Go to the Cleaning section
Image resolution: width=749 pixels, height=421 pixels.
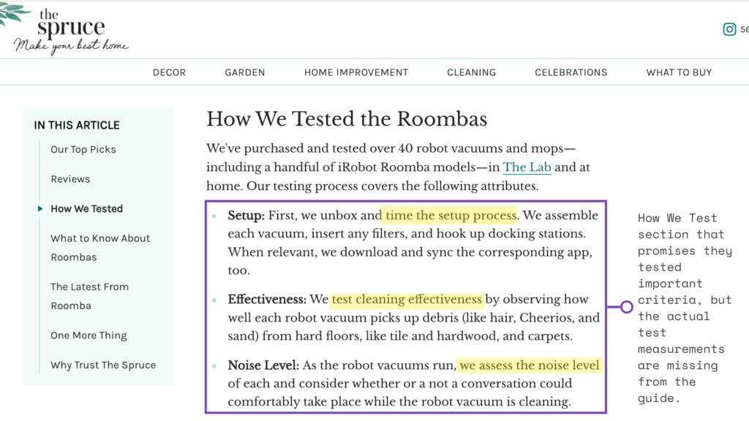click(472, 72)
